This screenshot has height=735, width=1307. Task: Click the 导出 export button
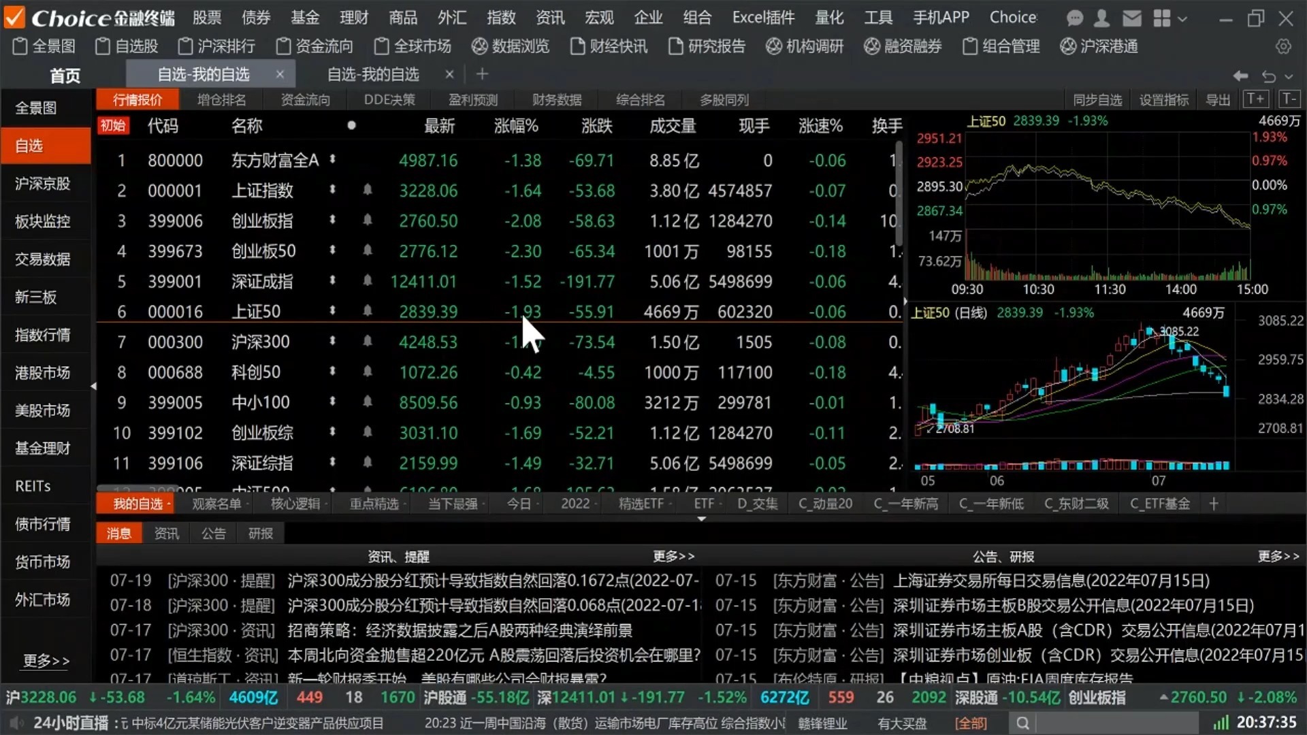[x=1217, y=99]
